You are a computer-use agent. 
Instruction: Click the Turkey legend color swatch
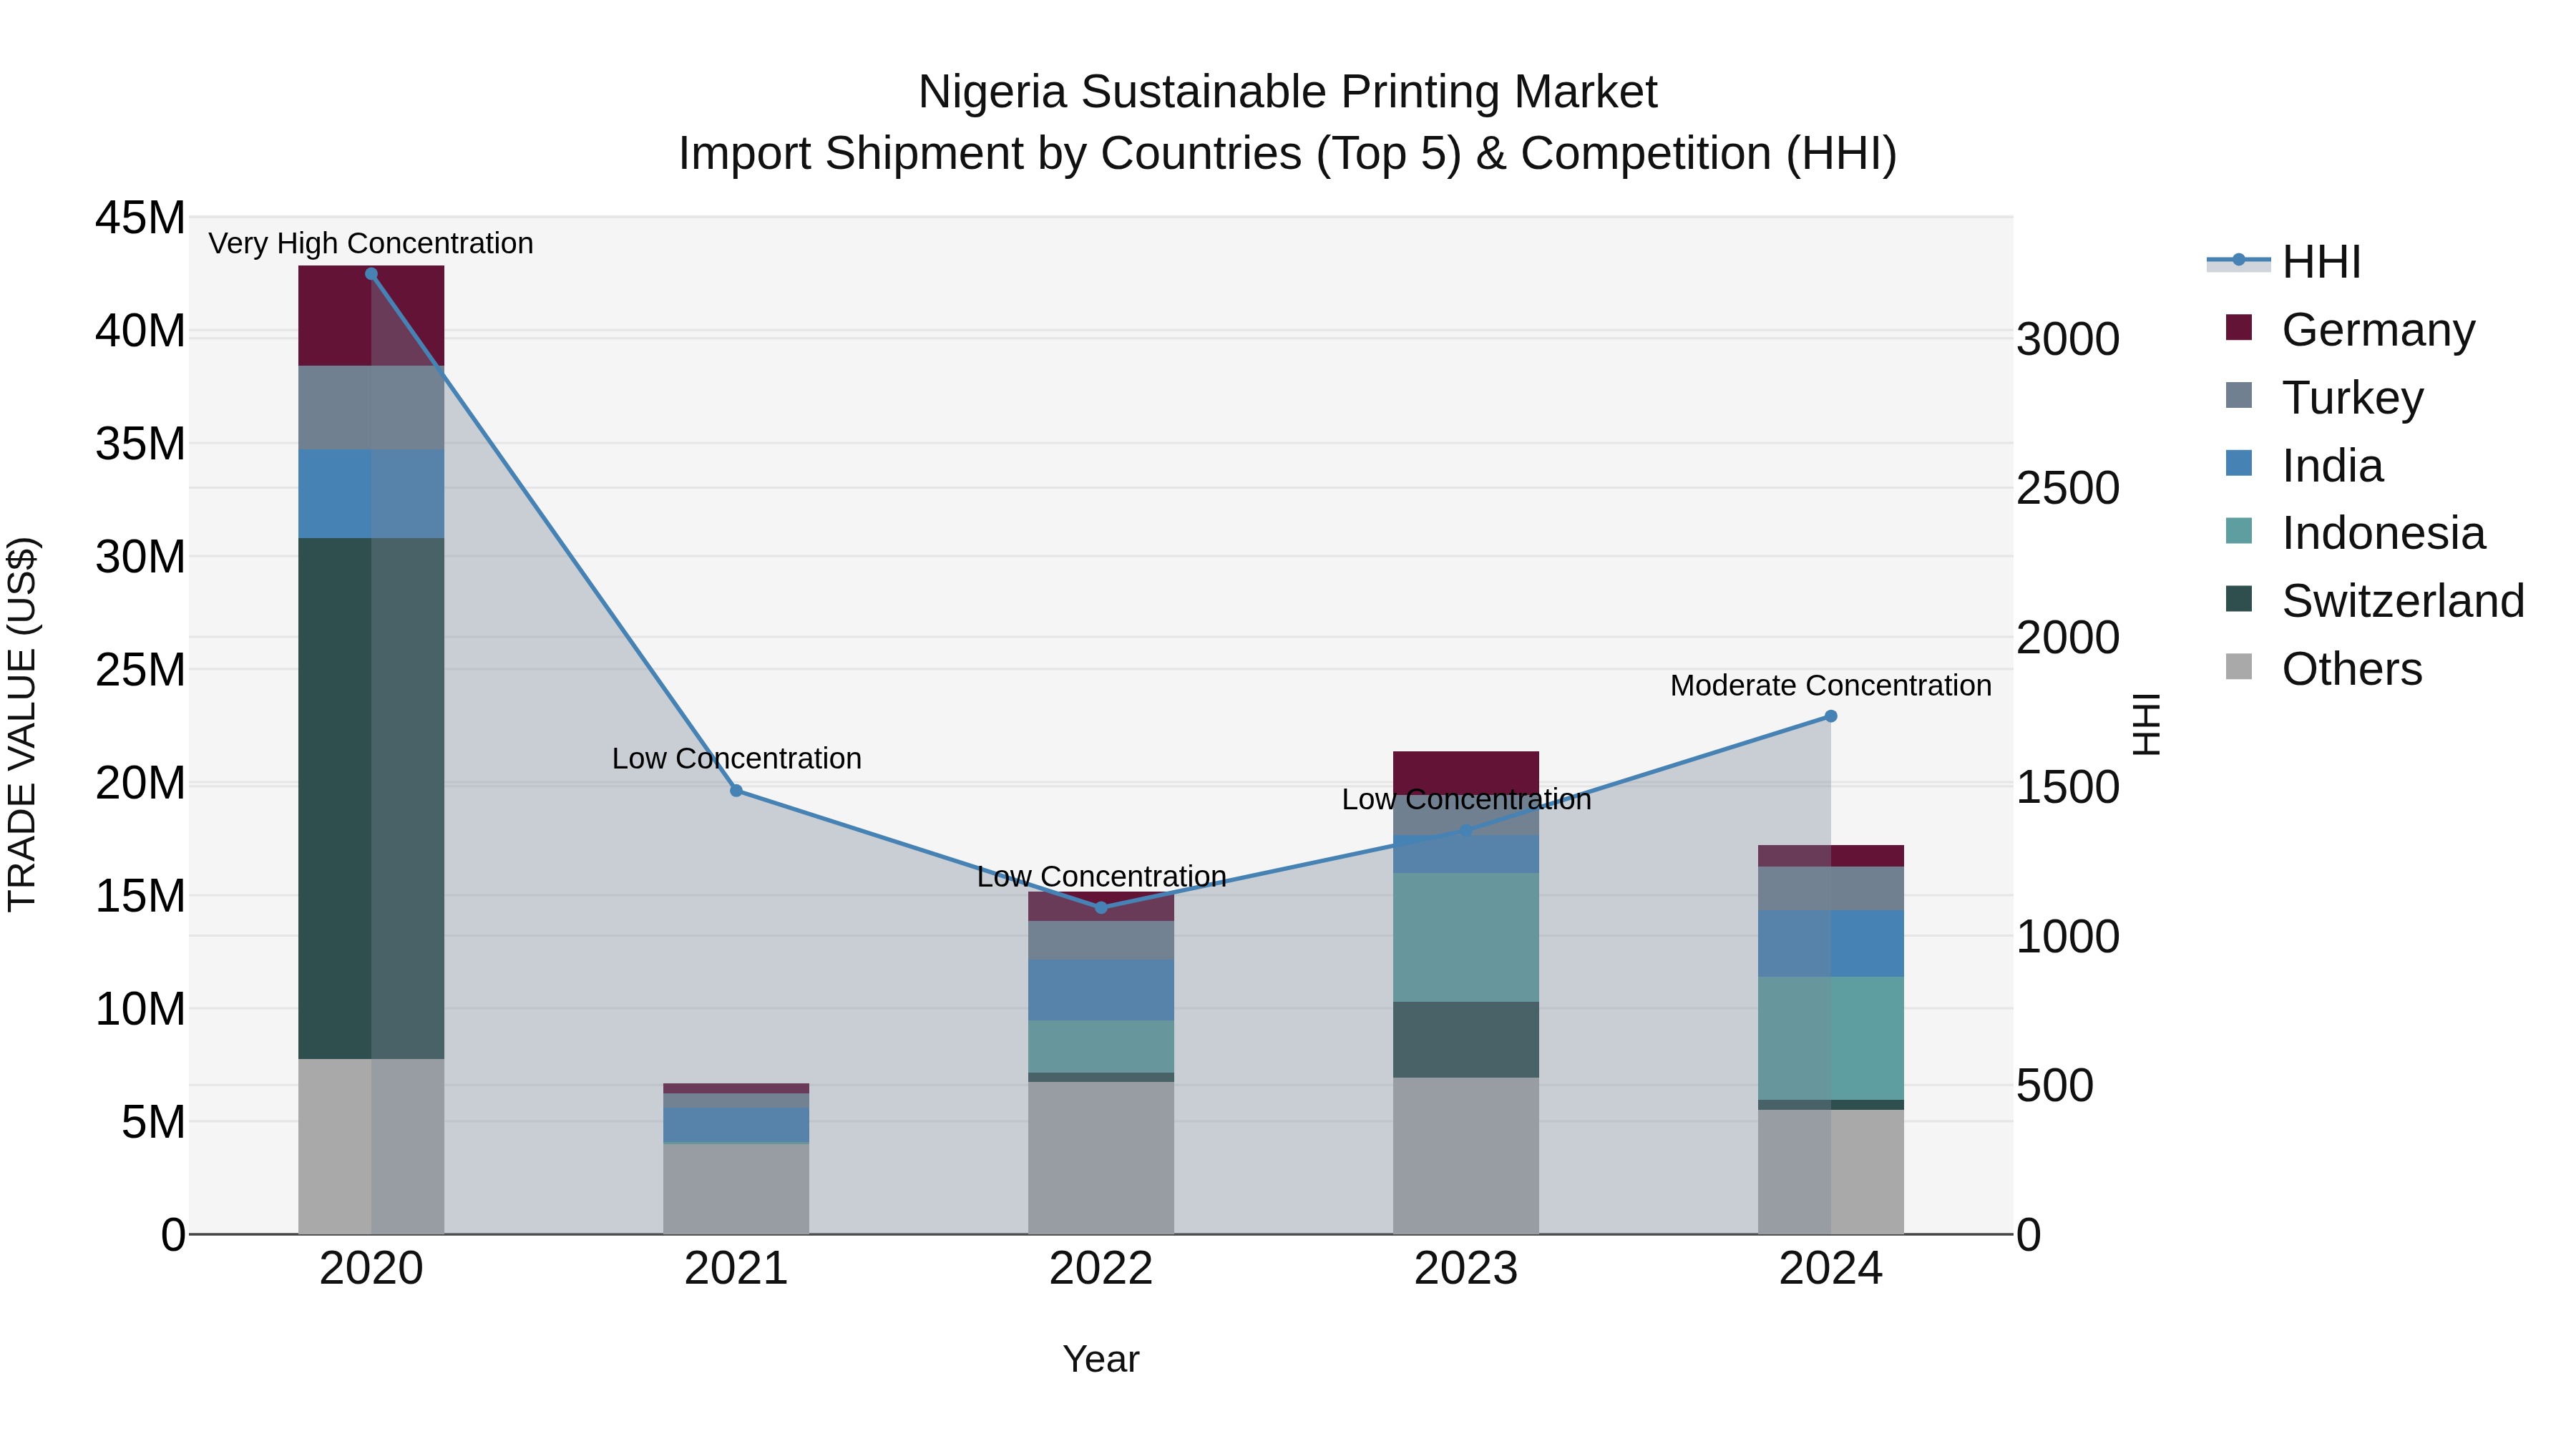coord(2239,395)
